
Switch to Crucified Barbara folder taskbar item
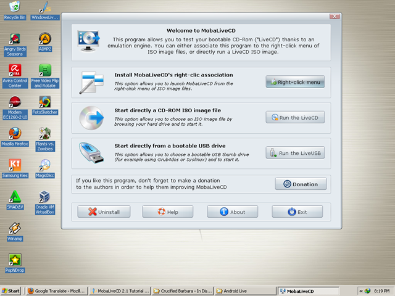pyautogui.click(x=183, y=291)
